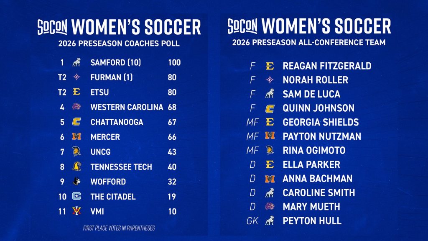Select the UNCG Spartan helmet logo in the poll
Screen dimensions: 428x241
coord(76,151)
